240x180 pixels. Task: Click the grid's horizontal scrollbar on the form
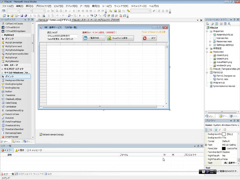pos(100,106)
